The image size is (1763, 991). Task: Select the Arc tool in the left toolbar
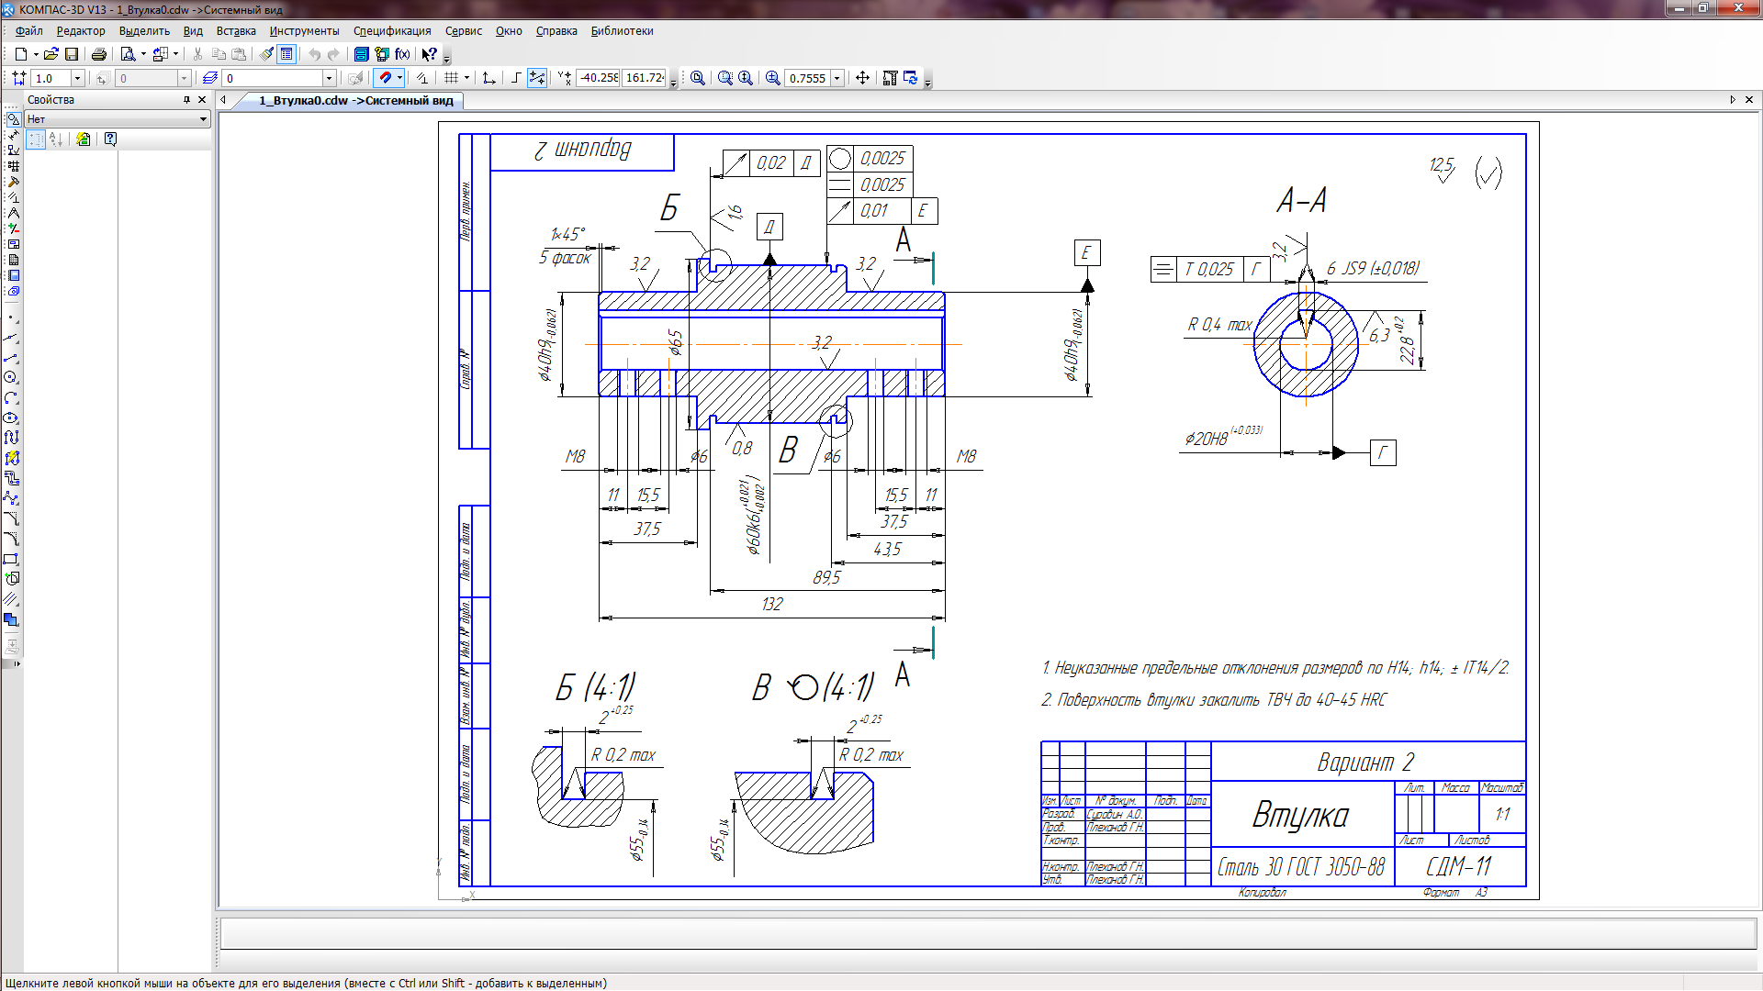click(x=11, y=397)
